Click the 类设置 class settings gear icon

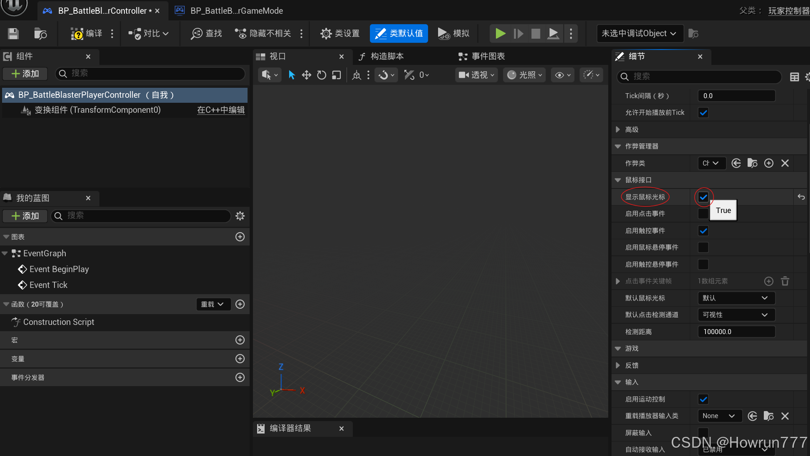326,33
